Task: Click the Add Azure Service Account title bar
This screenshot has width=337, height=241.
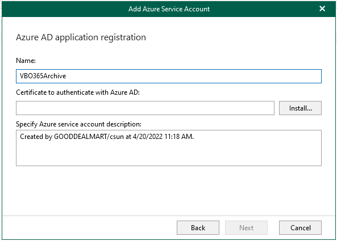Action: pos(169,9)
